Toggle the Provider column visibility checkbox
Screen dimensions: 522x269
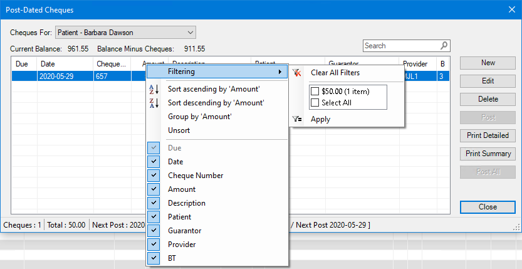(x=154, y=245)
